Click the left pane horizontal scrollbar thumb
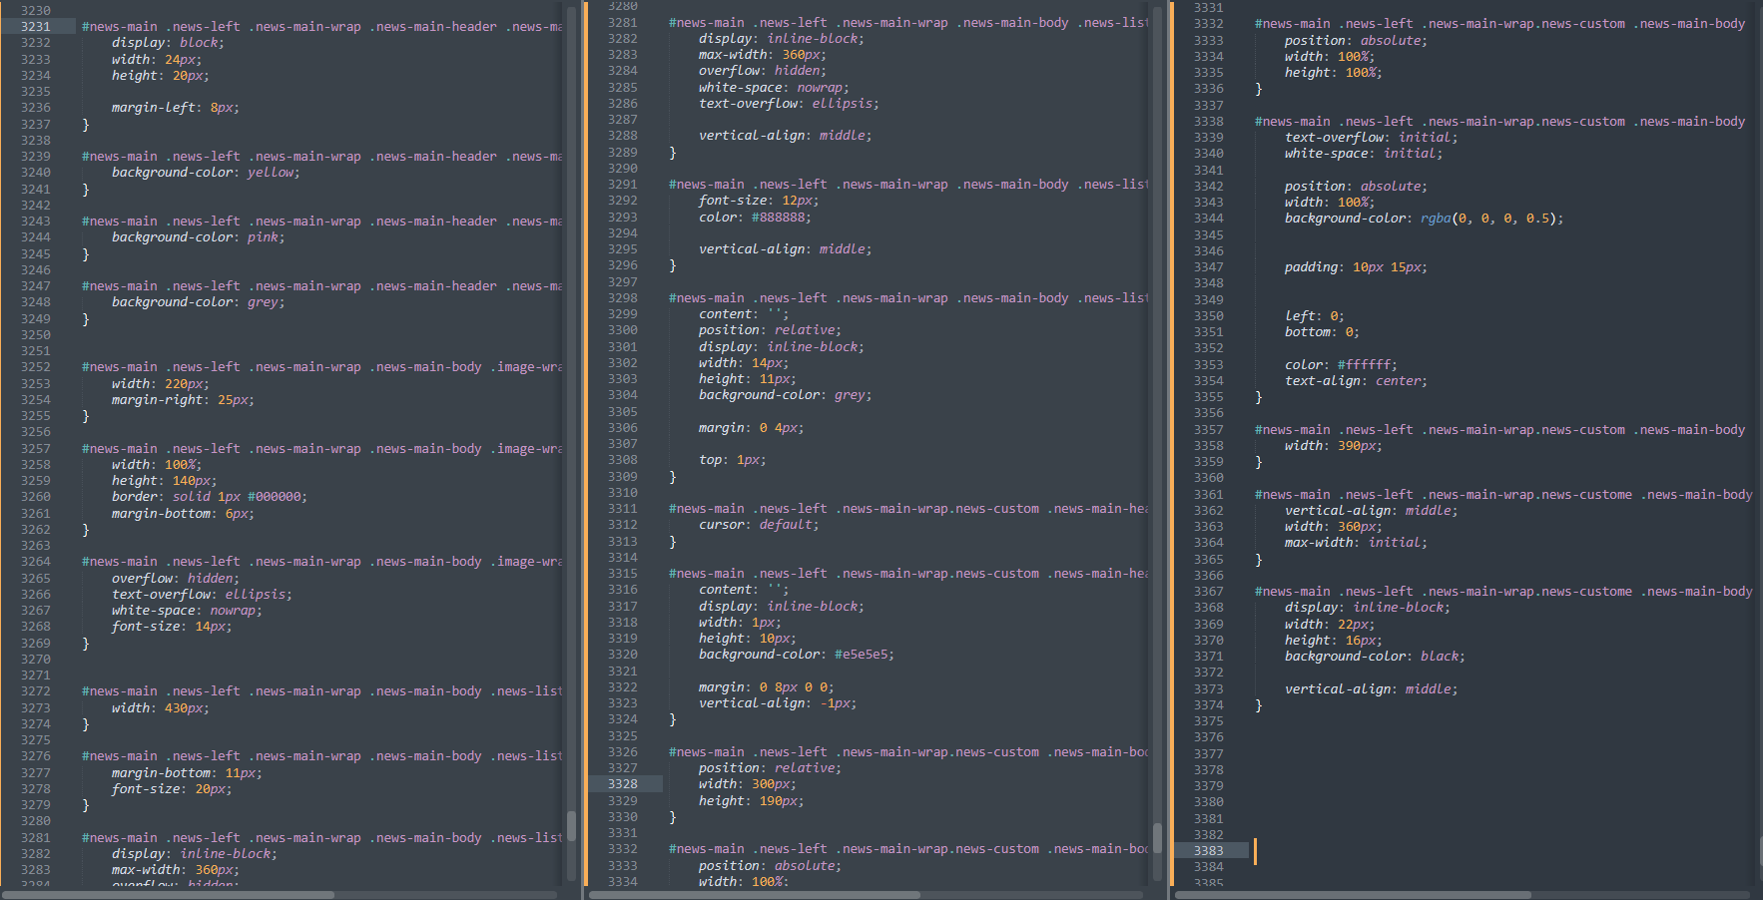Screen dimensions: 1763x900 click(x=169, y=895)
